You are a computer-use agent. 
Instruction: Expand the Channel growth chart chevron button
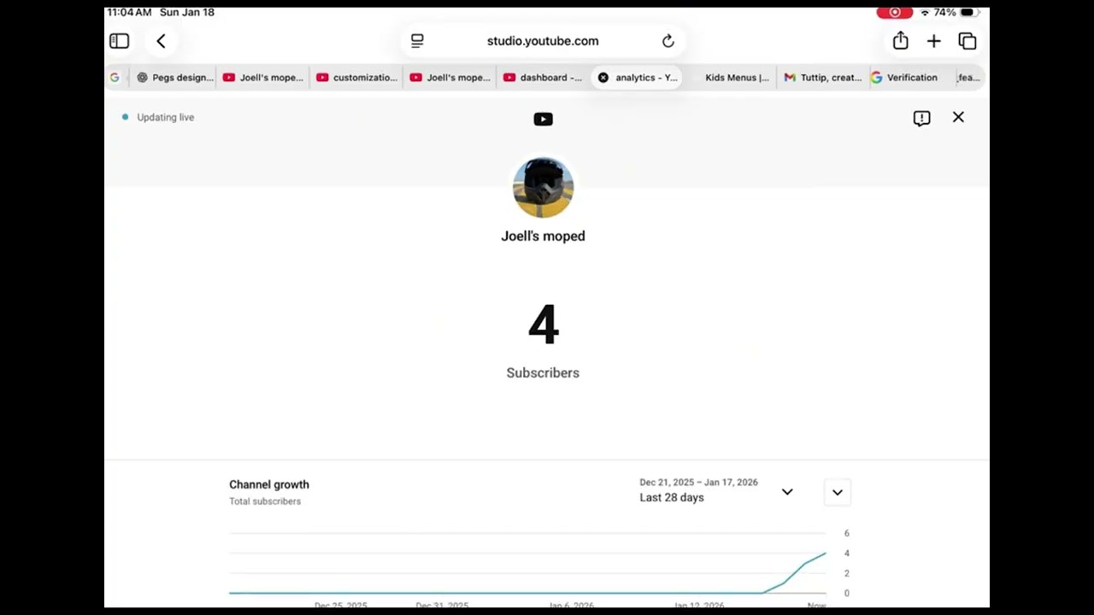pyautogui.click(x=838, y=492)
